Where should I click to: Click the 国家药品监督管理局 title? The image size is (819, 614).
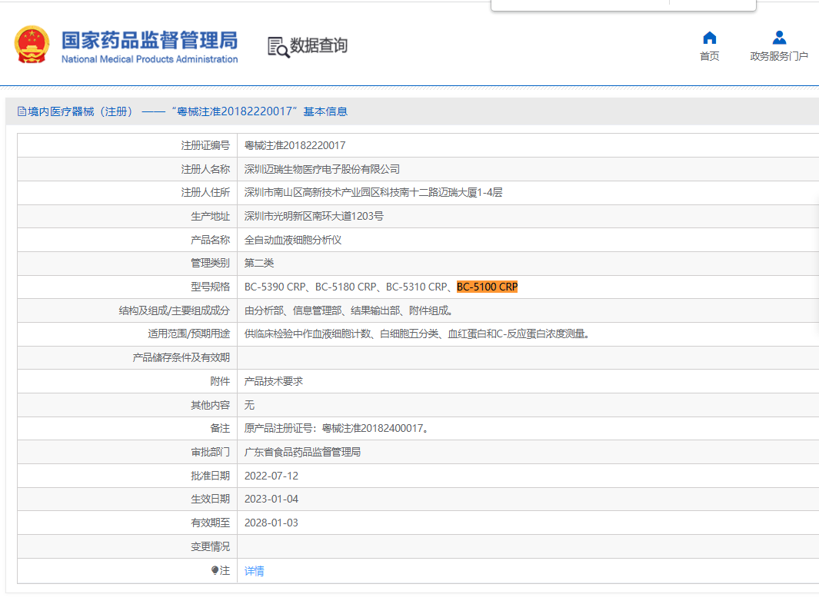tap(149, 40)
